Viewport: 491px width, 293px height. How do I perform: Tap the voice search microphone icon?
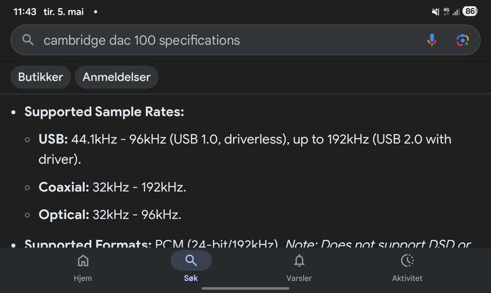pos(432,40)
